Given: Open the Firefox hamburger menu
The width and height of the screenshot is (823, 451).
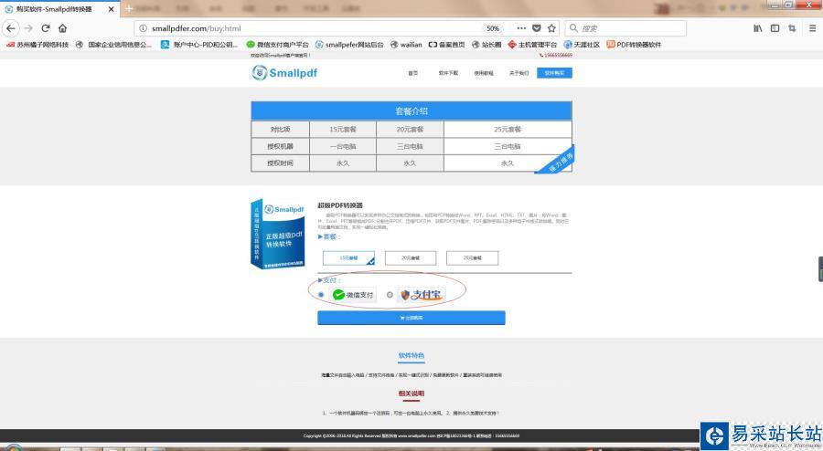Looking at the screenshot, I should (812, 28).
